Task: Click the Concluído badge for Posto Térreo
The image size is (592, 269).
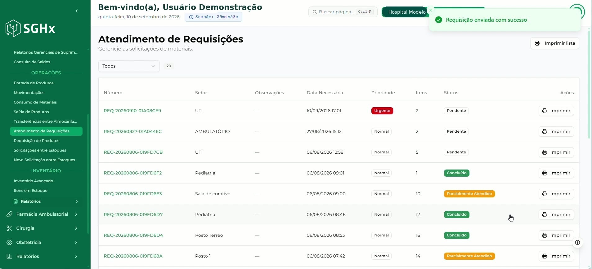Action: [x=456, y=235]
